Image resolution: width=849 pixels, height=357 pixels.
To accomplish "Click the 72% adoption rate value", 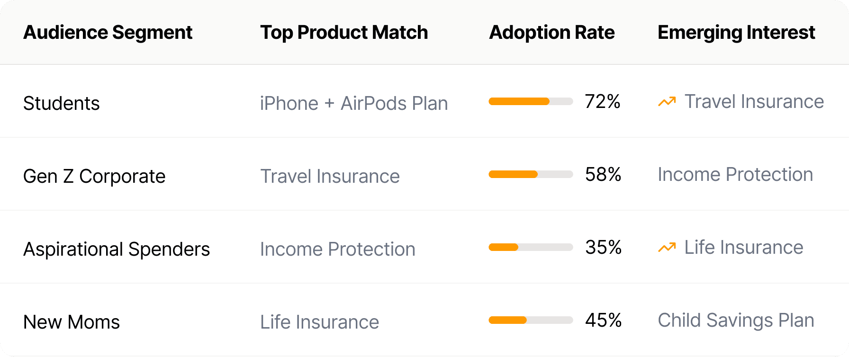I will (603, 101).
